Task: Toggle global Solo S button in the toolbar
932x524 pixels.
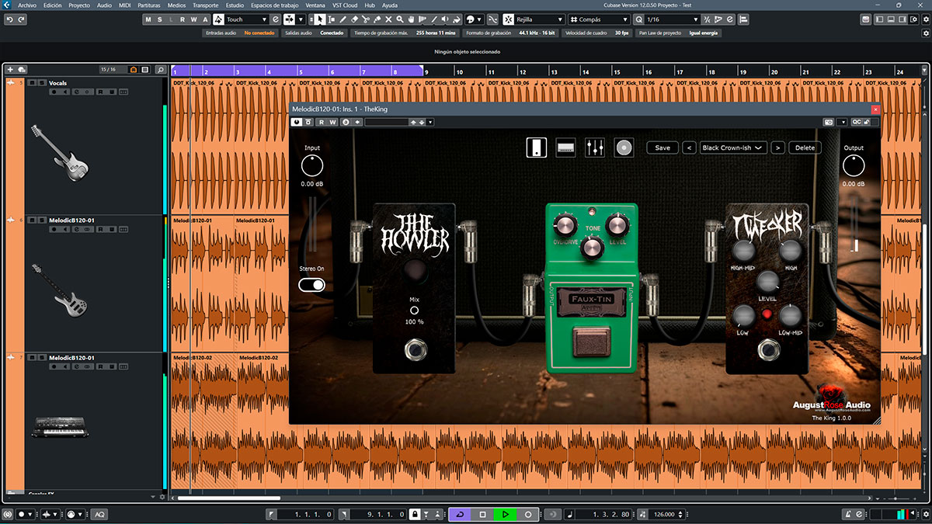Action: (x=159, y=19)
